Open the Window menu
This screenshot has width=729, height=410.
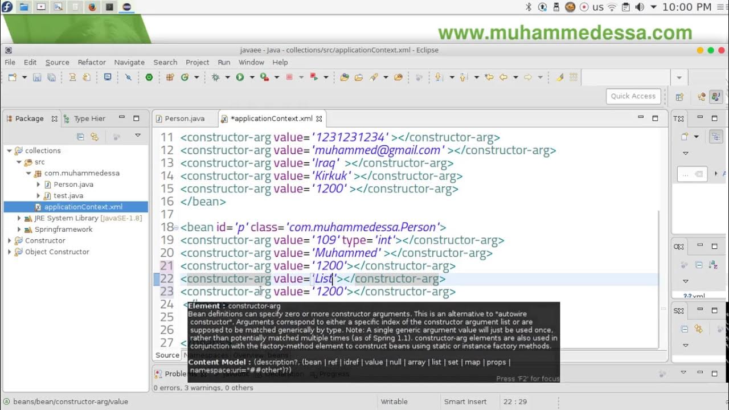(251, 62)
